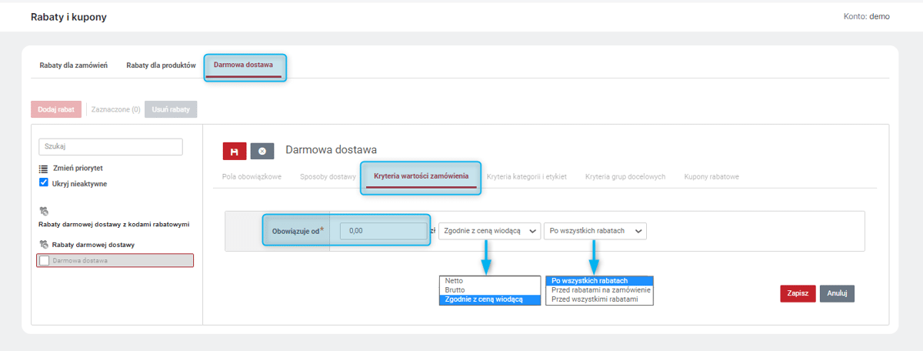The height and width of the screenshot is (351, 923).
Task: Check the Darmowa dostawa list item checkbox
Action: [x=44, y=261]
